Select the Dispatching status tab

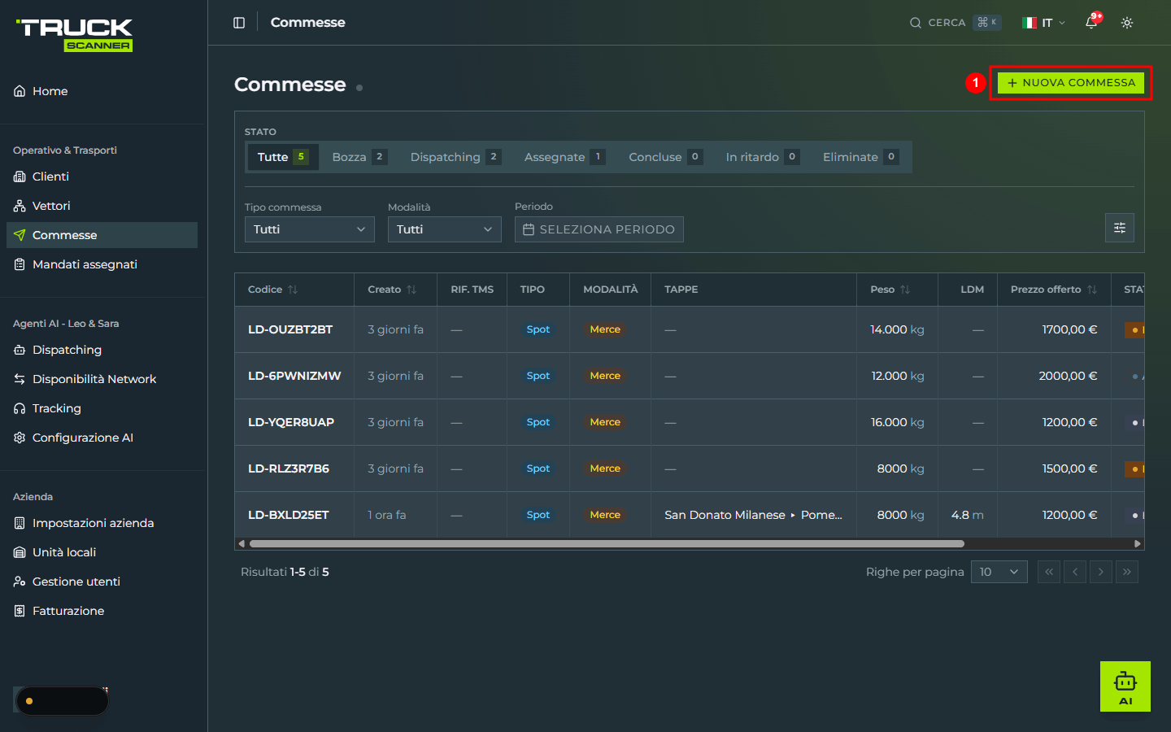[455, 157]
